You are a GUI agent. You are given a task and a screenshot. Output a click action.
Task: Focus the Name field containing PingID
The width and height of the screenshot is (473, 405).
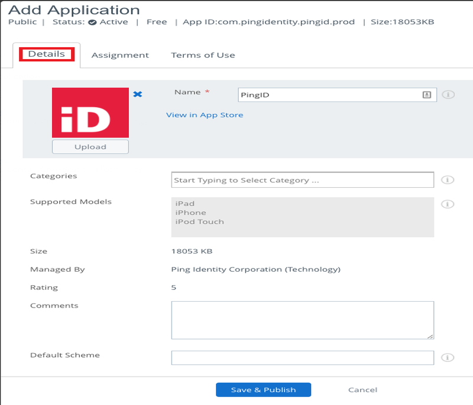[x=328, y=94]
